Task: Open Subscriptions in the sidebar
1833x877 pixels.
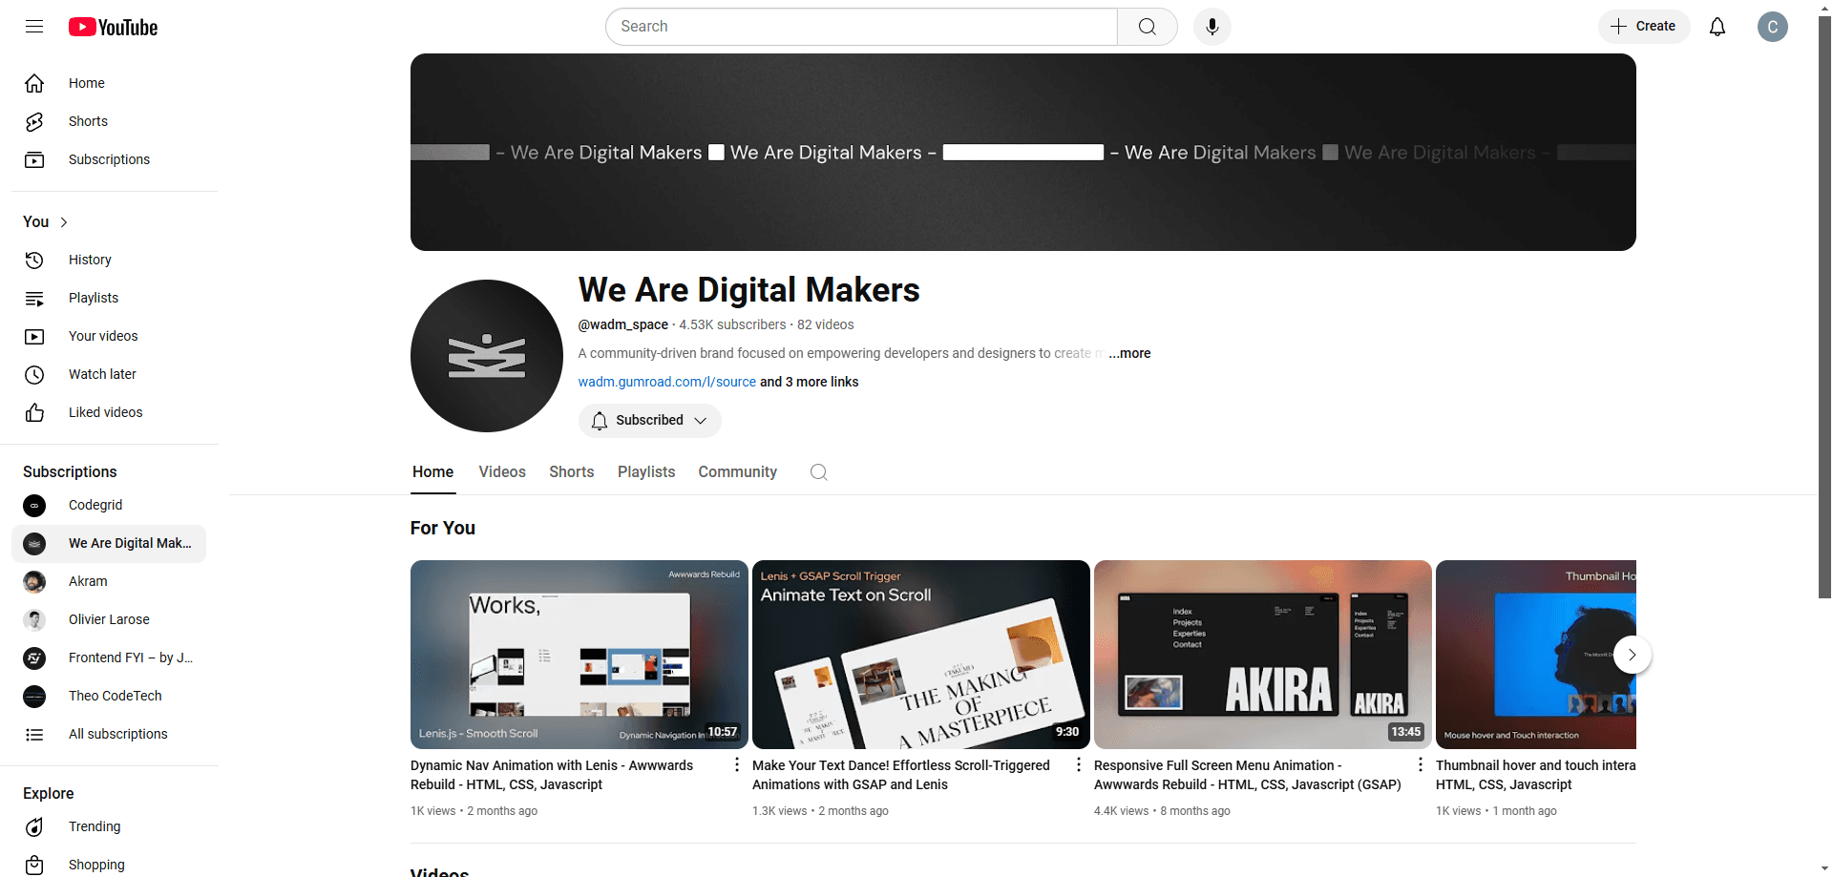Action: (109, 159)
